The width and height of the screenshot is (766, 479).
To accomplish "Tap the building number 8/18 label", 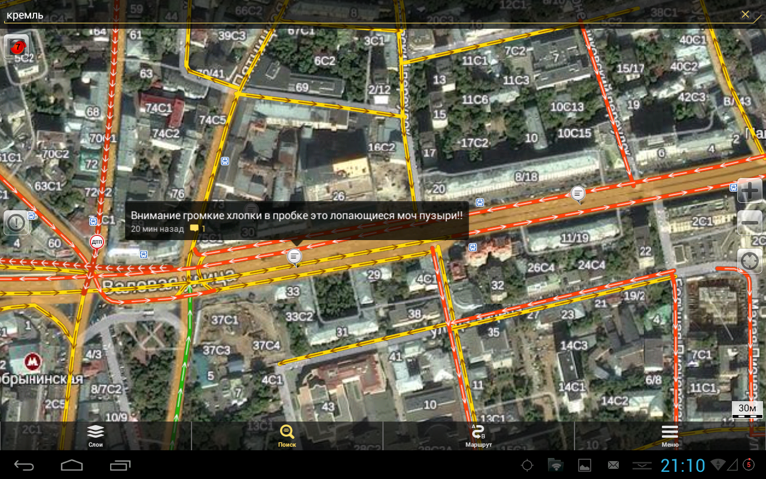I will (x=527, y=177).
